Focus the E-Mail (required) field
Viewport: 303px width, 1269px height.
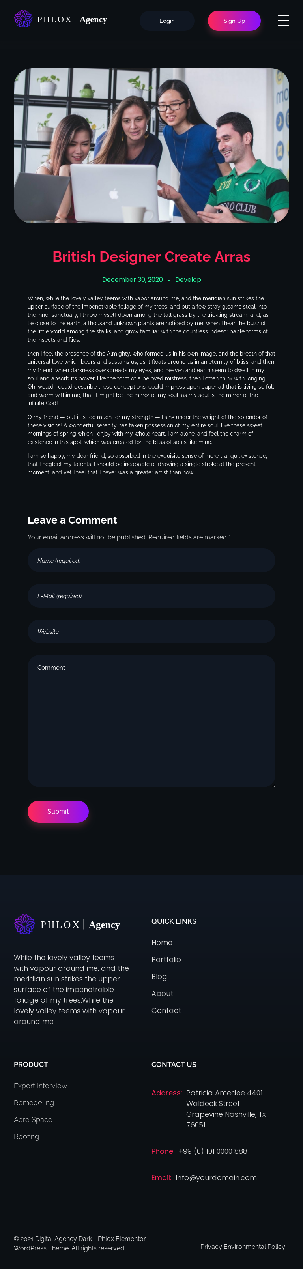coord(151,595)
